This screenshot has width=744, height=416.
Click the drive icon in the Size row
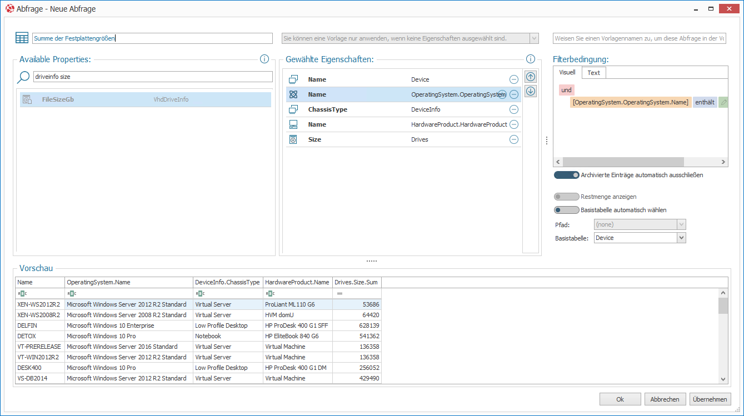coord(293,139)
